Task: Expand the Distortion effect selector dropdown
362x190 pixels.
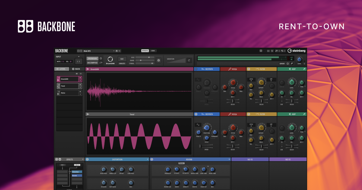Action: (x=148, y=159)
